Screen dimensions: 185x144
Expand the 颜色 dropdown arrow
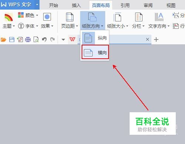pos(37,16)
